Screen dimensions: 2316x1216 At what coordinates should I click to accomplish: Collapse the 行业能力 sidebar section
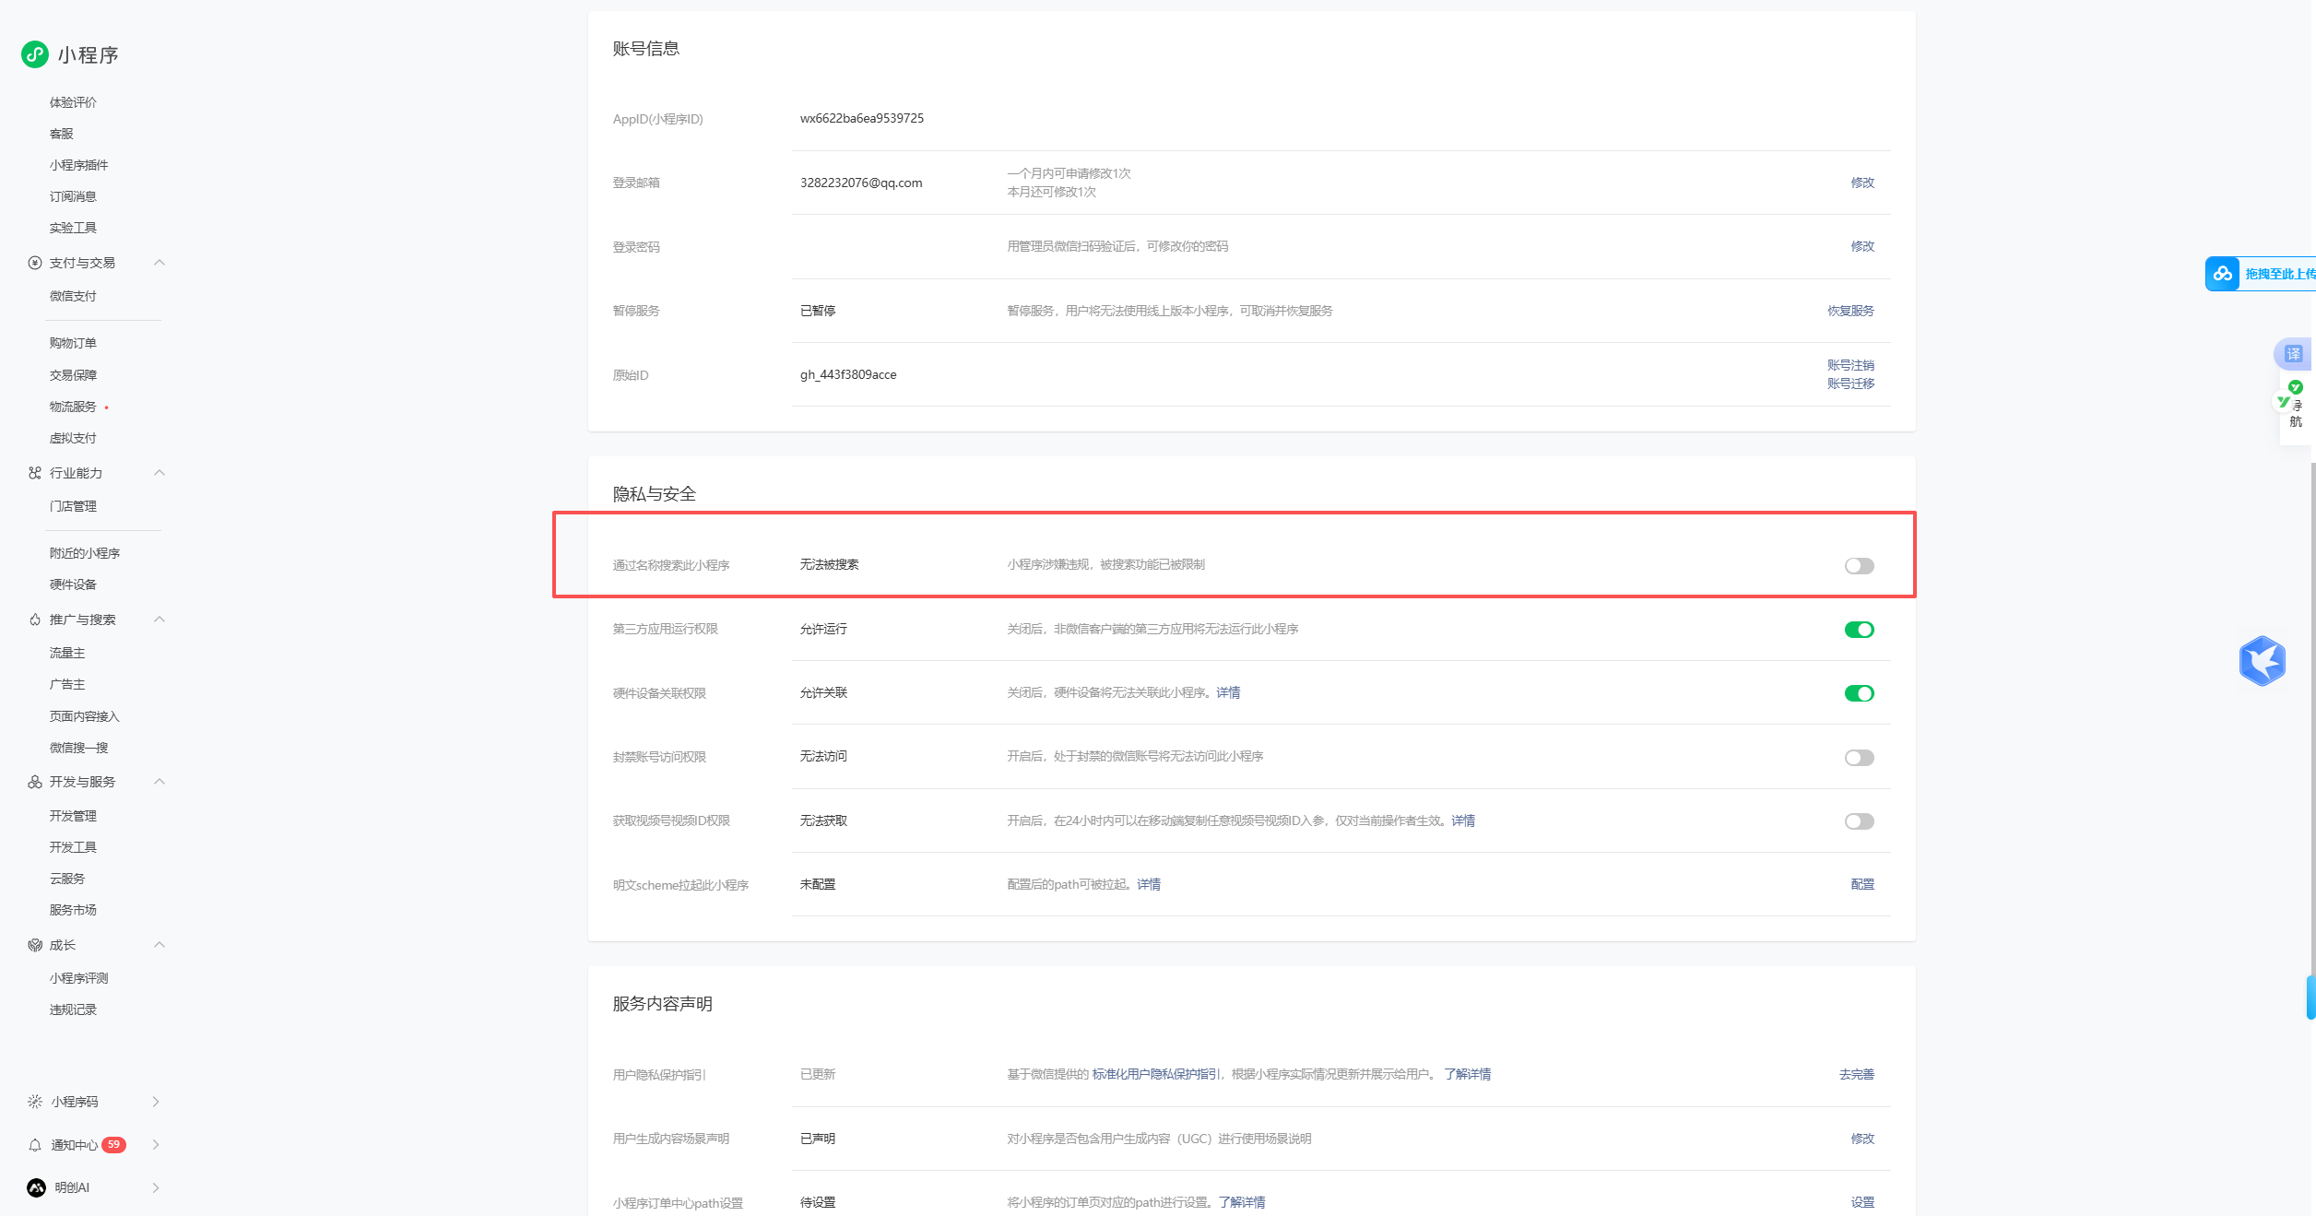coord(160,473)
